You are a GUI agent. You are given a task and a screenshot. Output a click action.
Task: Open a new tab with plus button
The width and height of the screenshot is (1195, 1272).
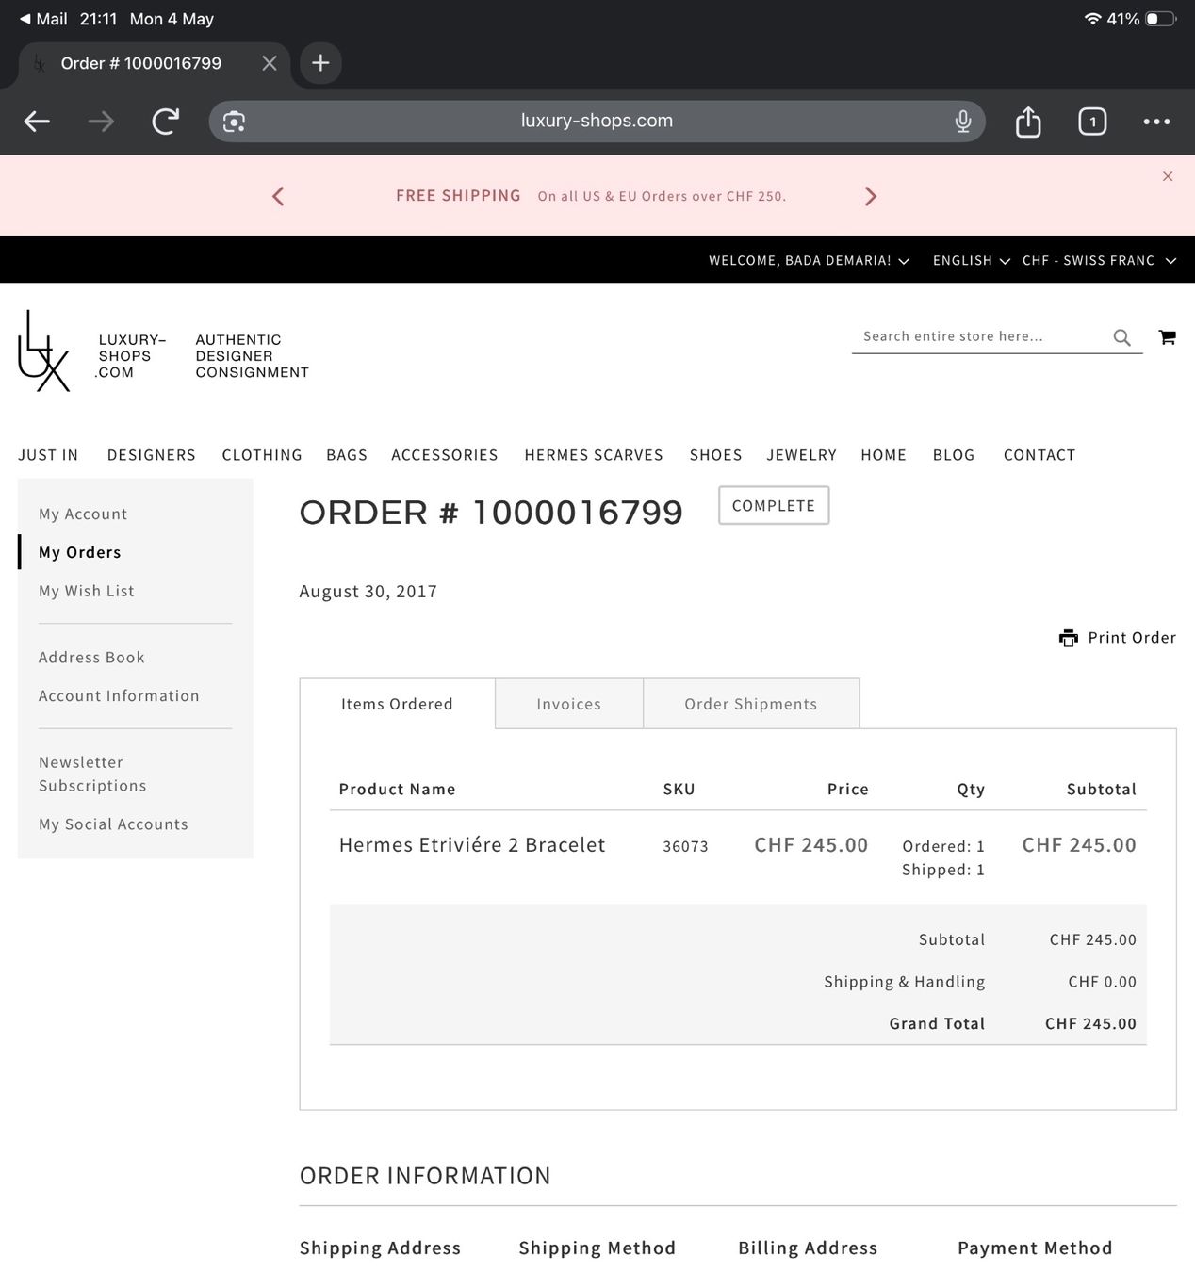tap(320, 63)
